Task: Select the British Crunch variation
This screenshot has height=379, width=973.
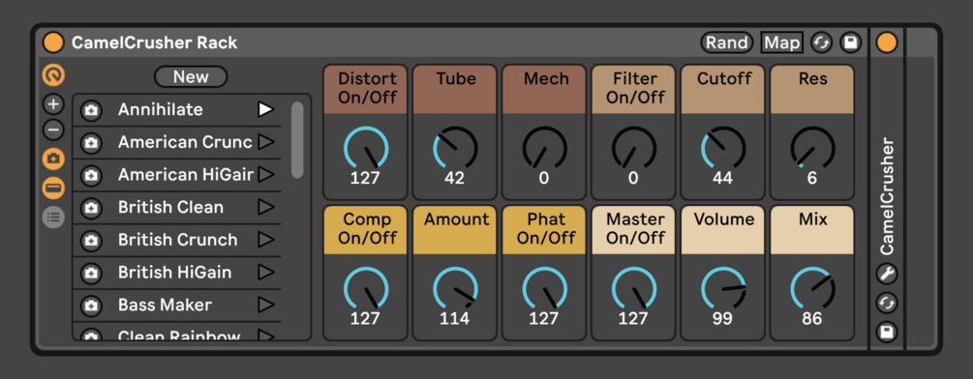Action: pos(177,240)
